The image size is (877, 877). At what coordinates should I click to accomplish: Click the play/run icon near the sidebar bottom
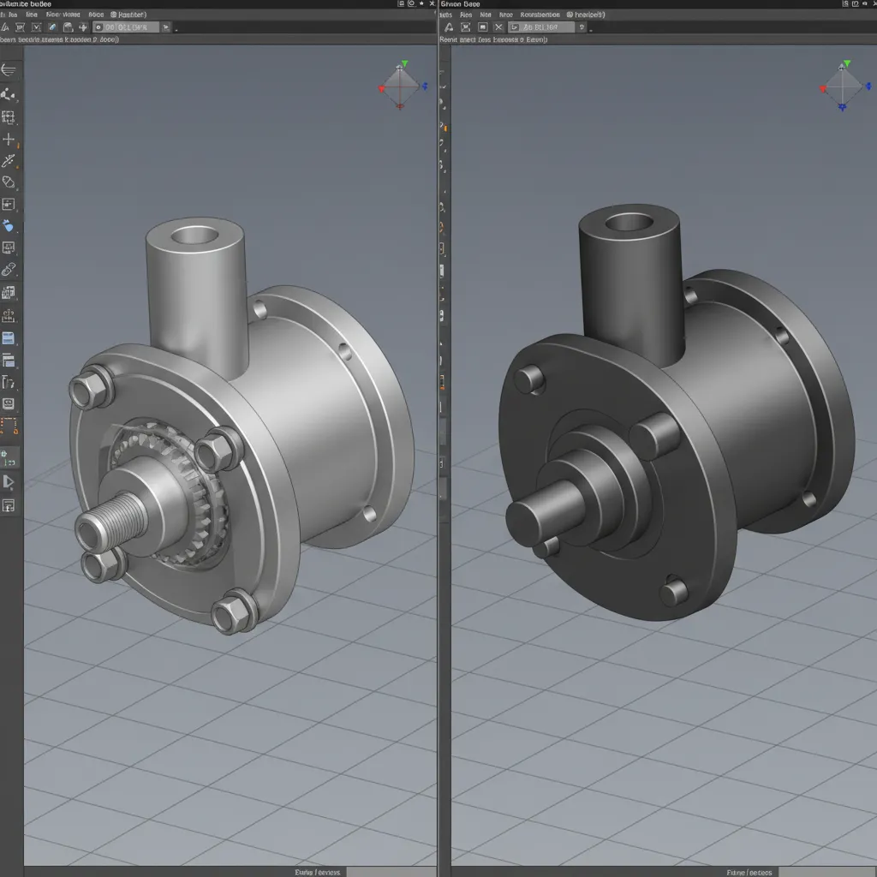10,482
